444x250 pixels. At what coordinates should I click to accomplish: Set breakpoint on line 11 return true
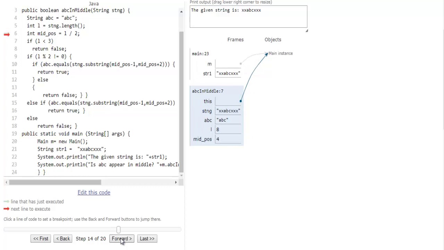click(x=53, y=72)
